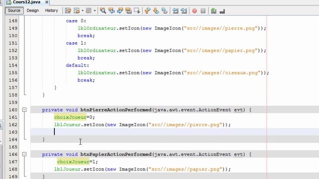Jump to last edit location icon
This screenshot has width=319, height=179.
(x=68, y=10)
